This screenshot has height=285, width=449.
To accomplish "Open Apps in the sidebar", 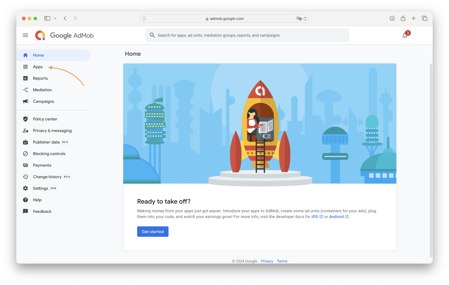I will (53, 67).
